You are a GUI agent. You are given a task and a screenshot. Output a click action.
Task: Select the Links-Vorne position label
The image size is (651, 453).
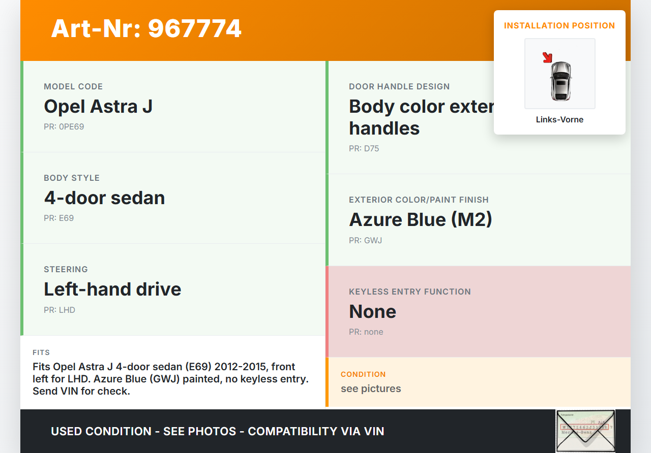tap(559, 120)
